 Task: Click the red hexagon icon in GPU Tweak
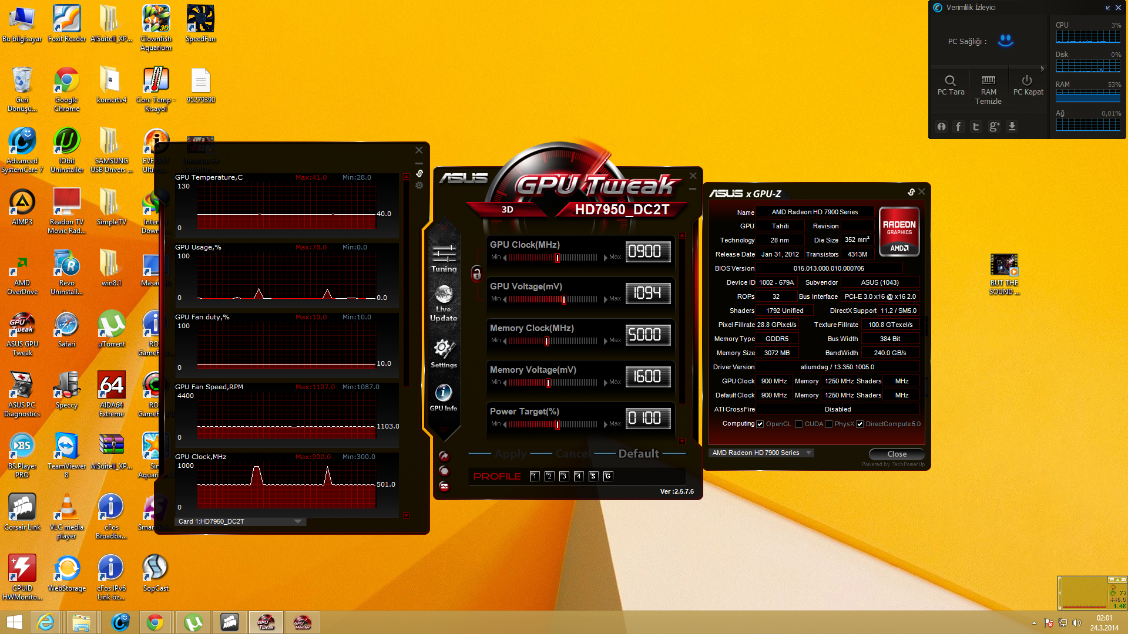[x=444, y=471]
